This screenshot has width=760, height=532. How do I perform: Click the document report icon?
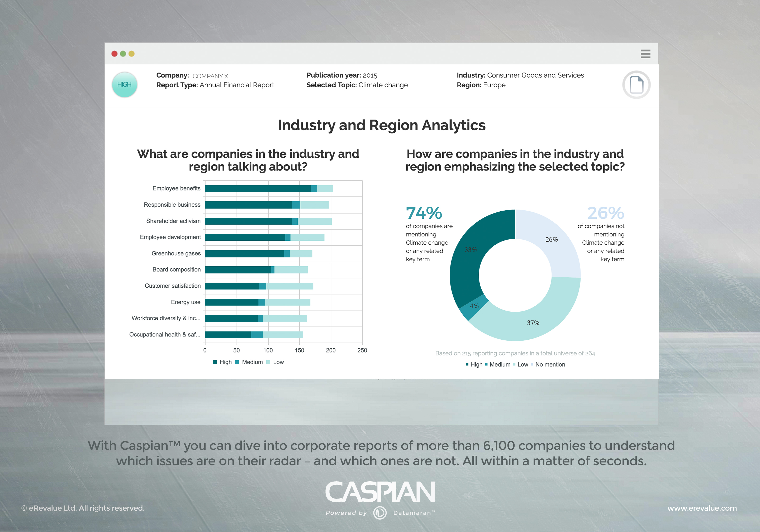coord(636,85)
